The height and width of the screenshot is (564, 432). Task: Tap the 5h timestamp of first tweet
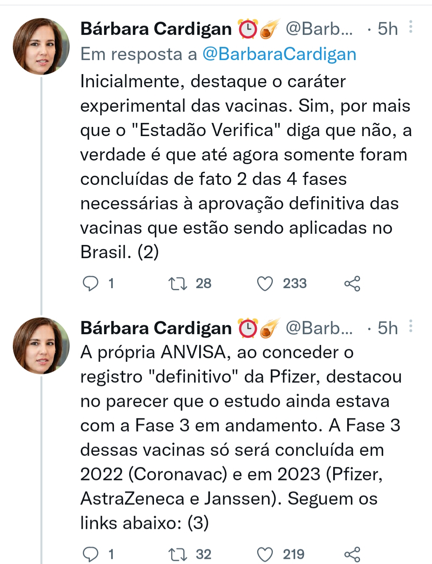pyautogui.click(x=387, y=29)
